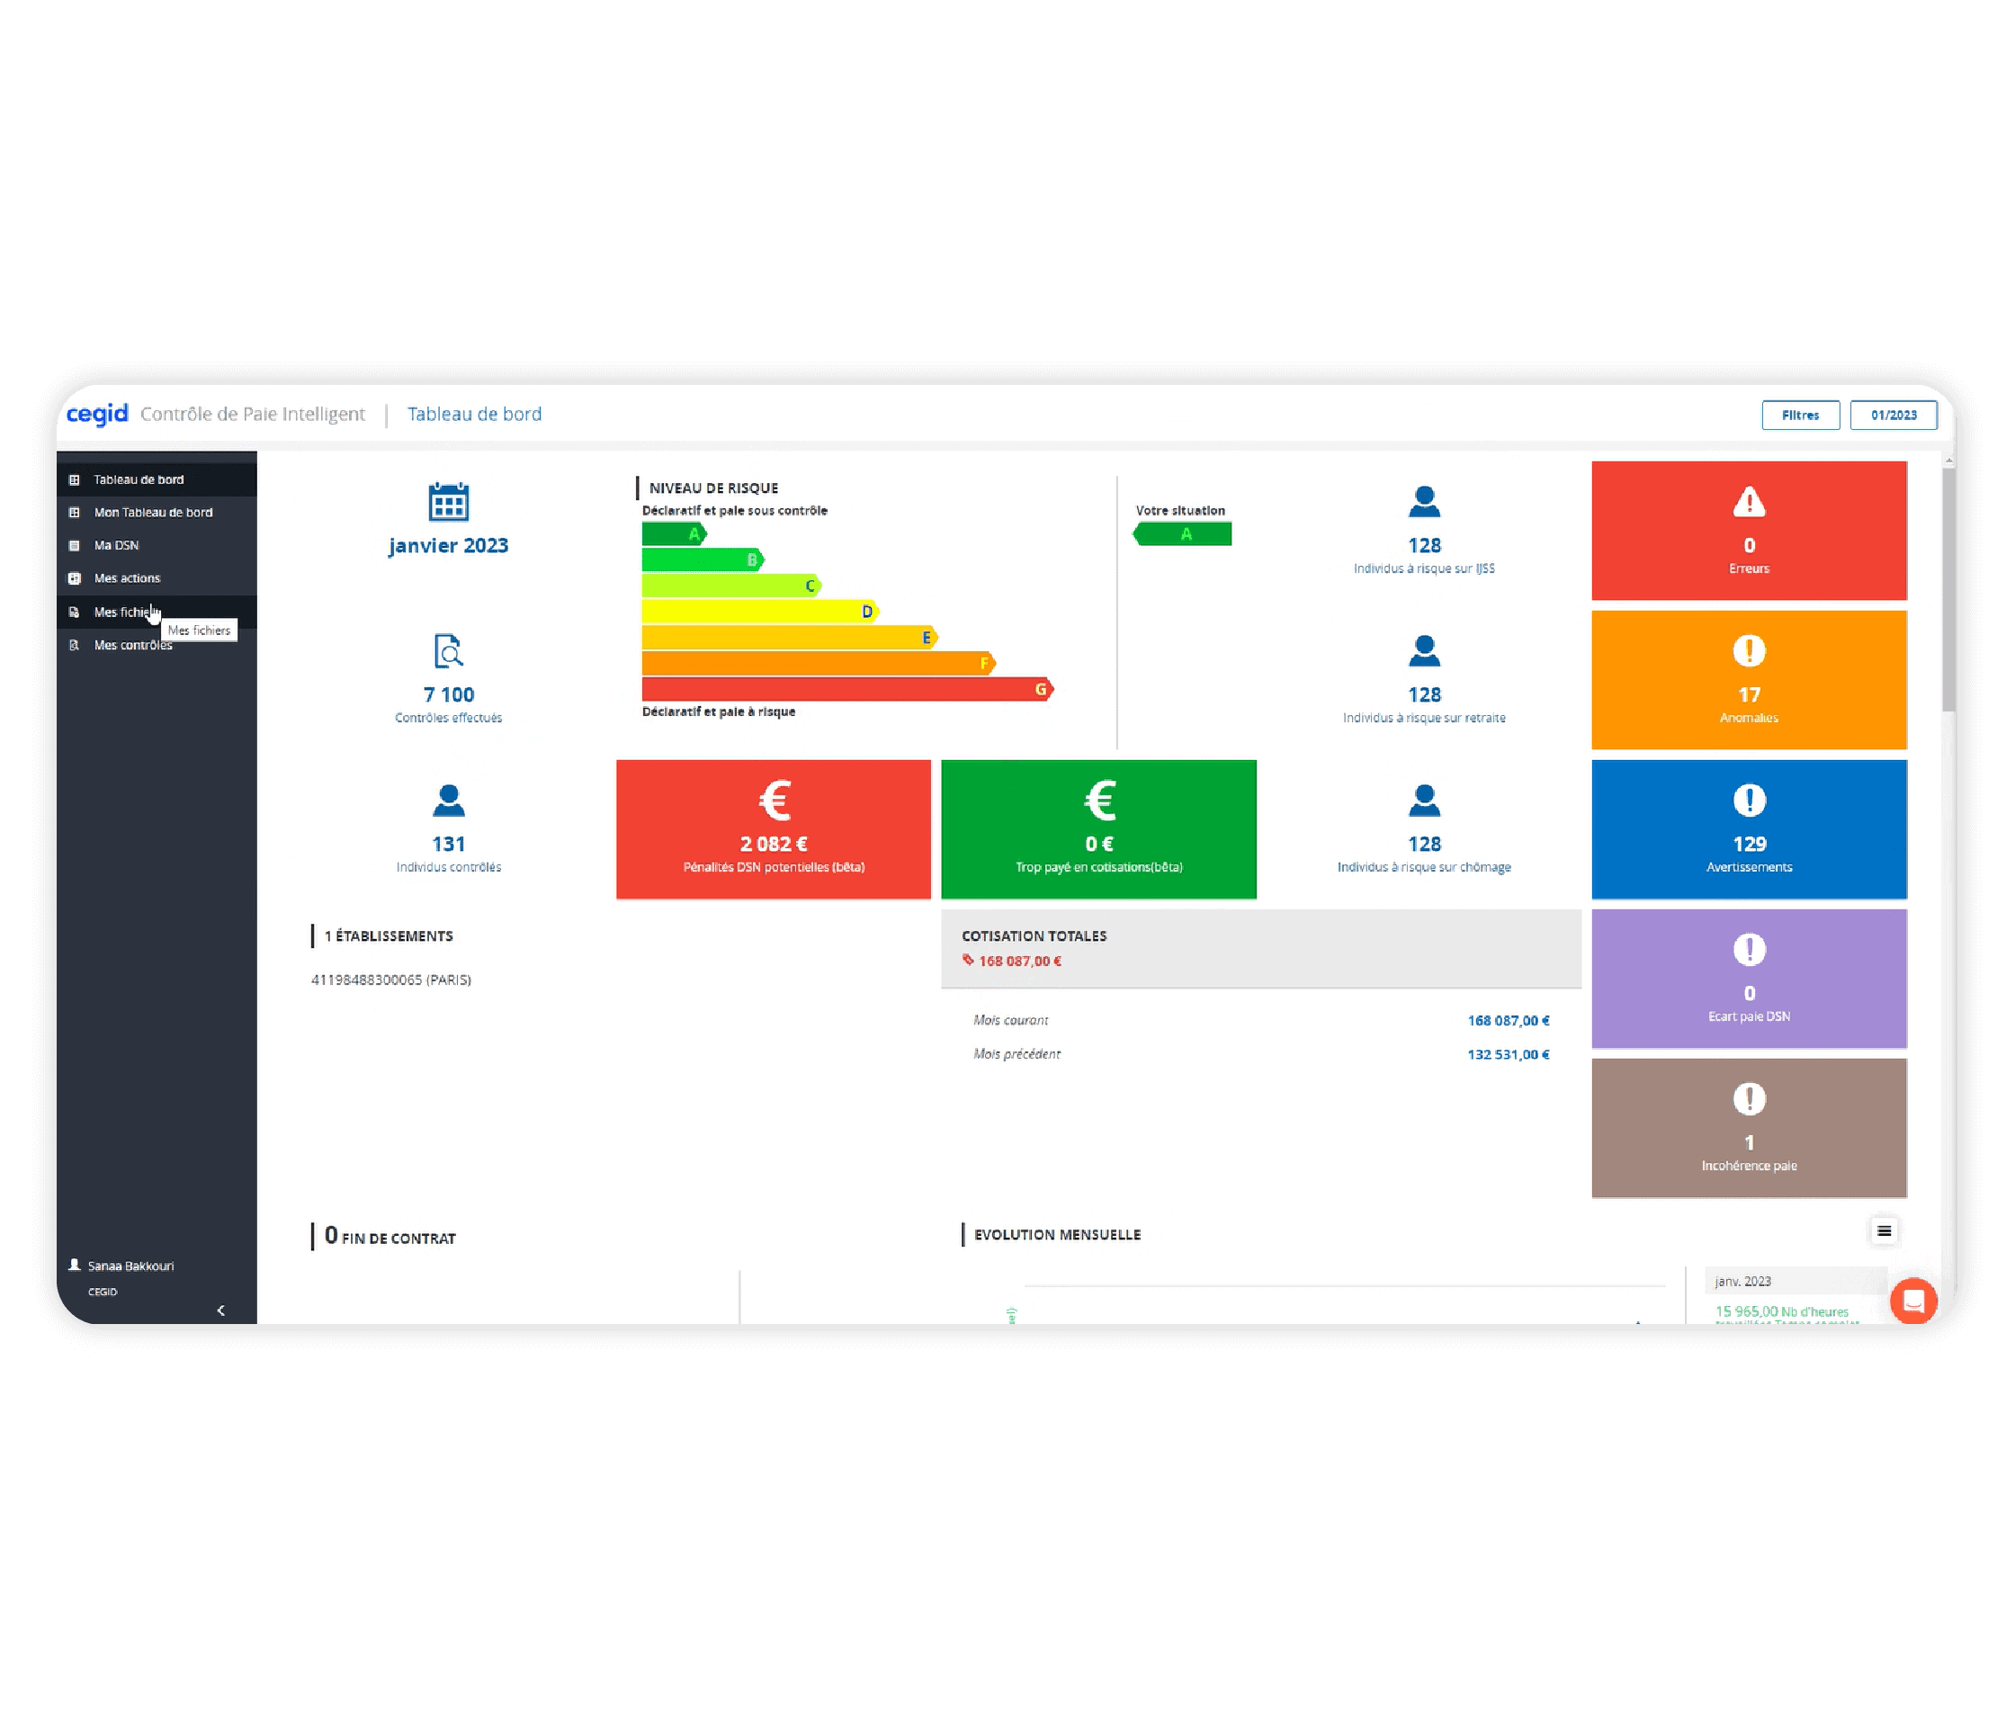The height and width of the screenshot is (1709, 2015).
Task: Click the page vertical scrollbar
Action: [1948, 589]
